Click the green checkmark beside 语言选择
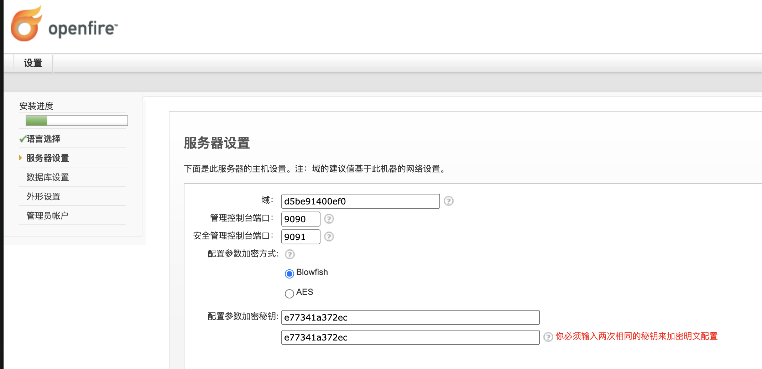Viewport: 762px width, 369px height. click(x=22, y=139)
